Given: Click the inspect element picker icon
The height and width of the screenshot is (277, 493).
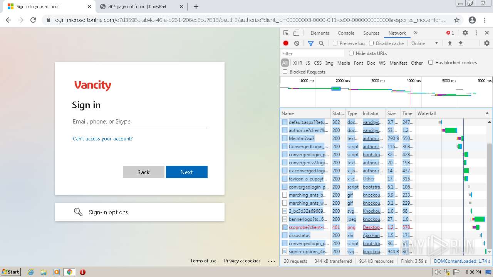Looking at the screenshot, I should coord(286,33).
